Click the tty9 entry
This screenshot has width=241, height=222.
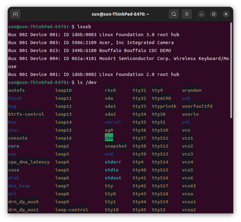pyautogui.click(x=157, y=90)
